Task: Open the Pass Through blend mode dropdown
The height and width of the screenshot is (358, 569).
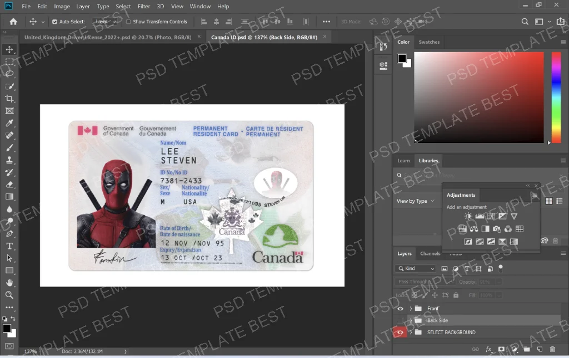Action: (424, 282)
